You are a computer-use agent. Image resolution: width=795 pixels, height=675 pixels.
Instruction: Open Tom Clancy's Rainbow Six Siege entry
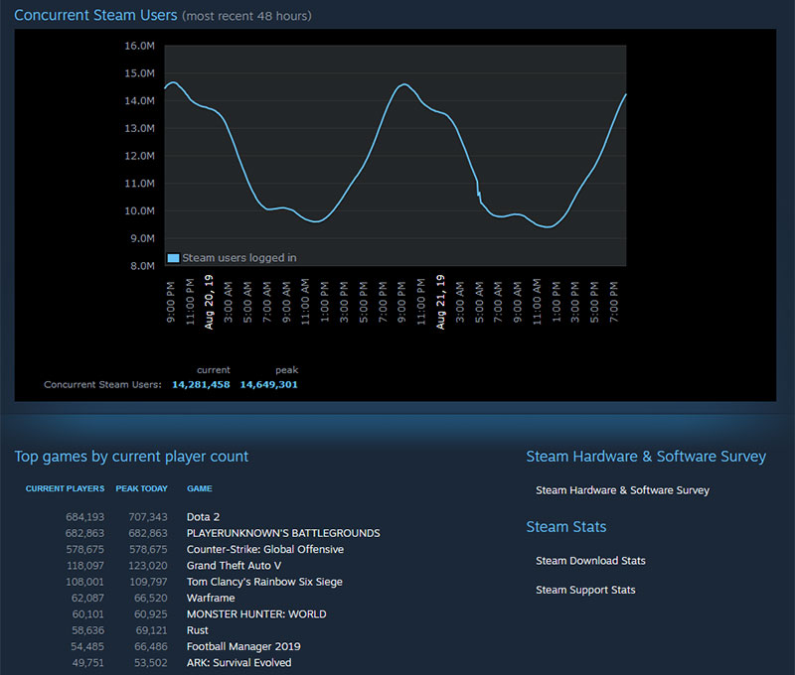point(264,582)
